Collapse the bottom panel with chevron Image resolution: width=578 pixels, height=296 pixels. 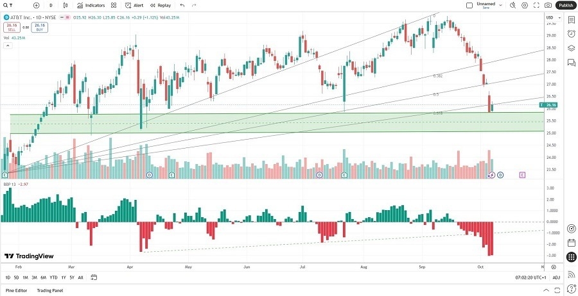(547, 290)
